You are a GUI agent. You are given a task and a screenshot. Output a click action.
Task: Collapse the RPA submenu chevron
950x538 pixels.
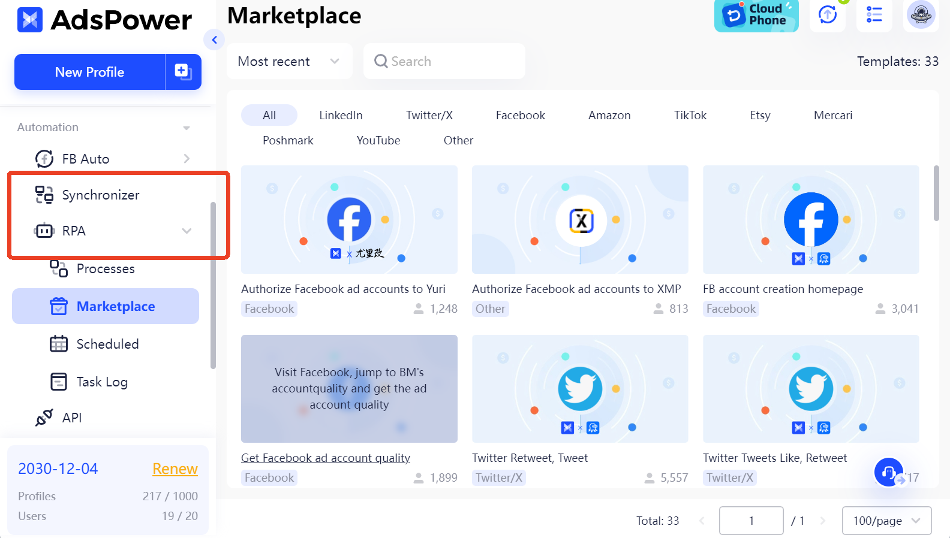click(x=187, y=231)
